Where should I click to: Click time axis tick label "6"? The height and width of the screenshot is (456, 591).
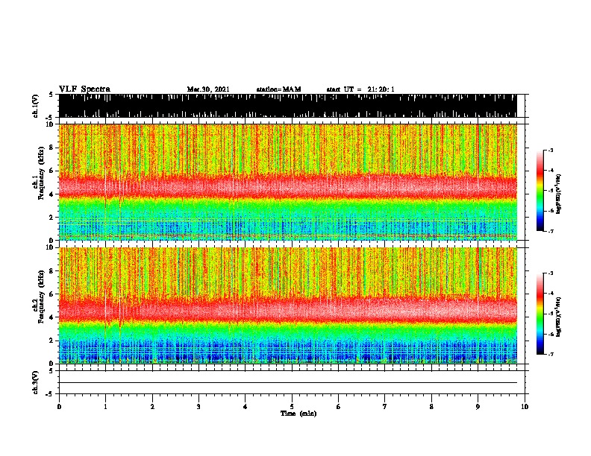338,407
